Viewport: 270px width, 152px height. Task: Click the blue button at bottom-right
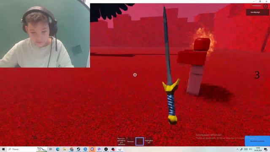click(x=257, y=141)
